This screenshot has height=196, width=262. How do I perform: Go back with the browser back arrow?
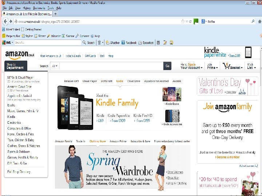tap(5, 21)
